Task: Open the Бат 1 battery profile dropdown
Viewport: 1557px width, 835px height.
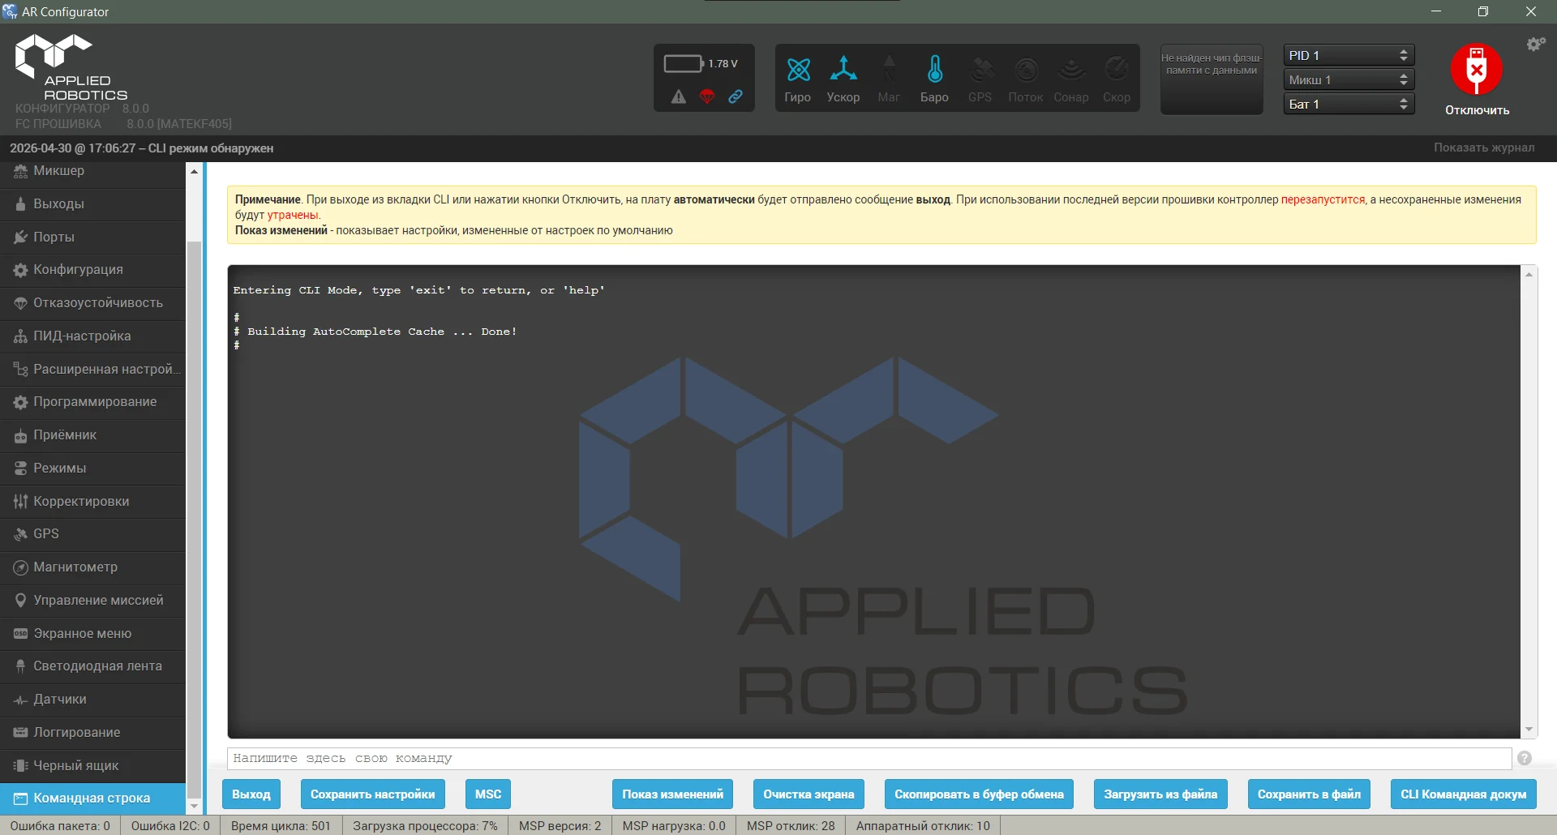Action: [x=1349, y=104]
